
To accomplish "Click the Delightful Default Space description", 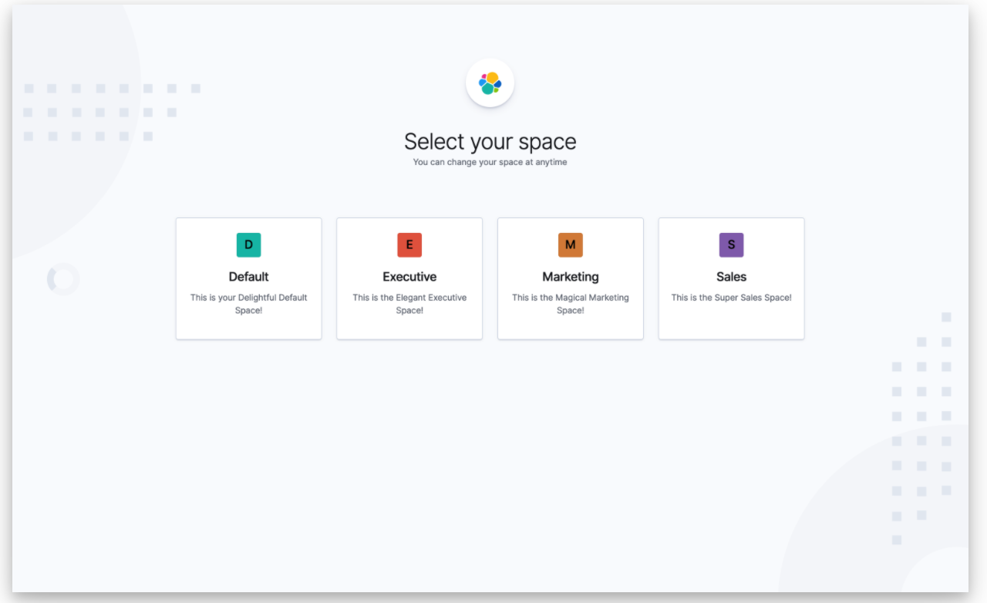I will click(x=248, y=303).
